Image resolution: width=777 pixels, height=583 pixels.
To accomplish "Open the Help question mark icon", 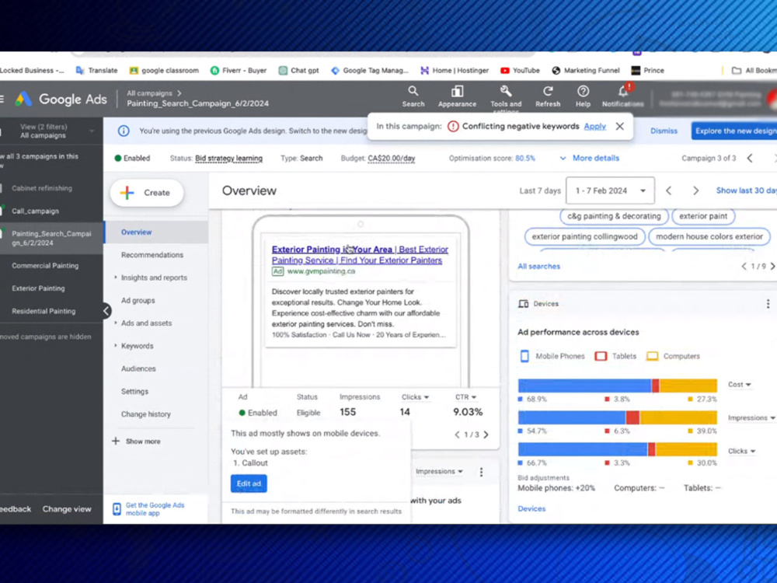I will pos(583,96).
